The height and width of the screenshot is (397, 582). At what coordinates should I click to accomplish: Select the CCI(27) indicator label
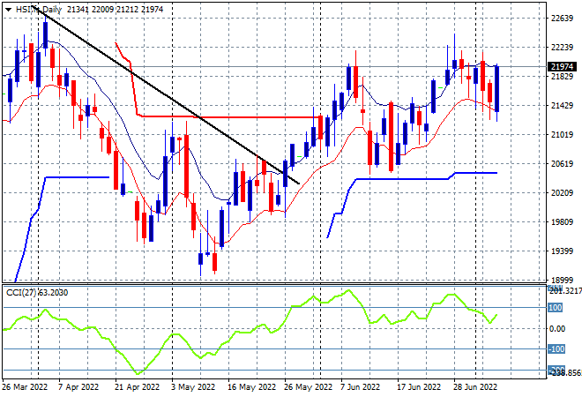37,293
